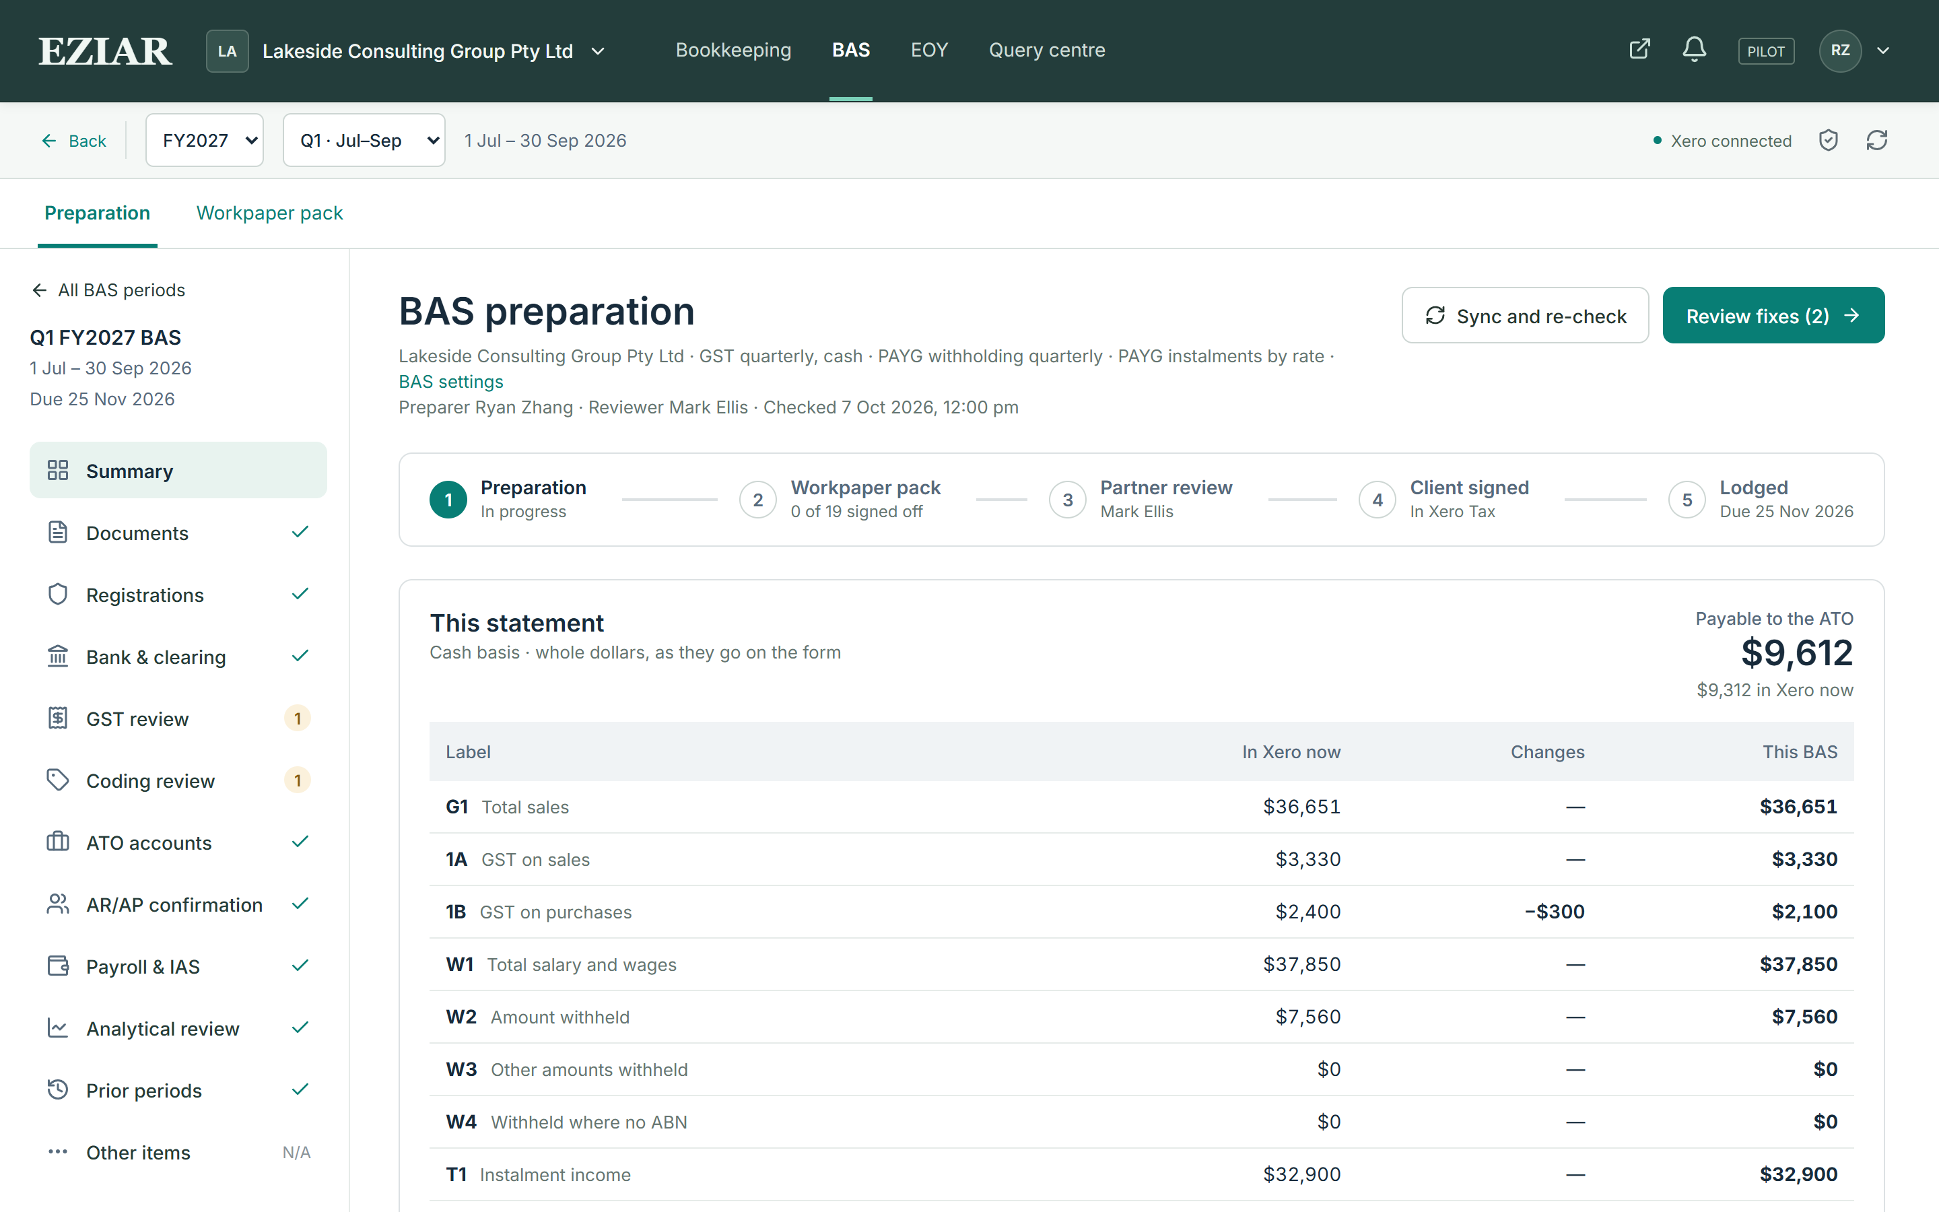Select step 4 Client signed in progress tracker
Screen dimensions: 1939x1212
[x=1445, y=500]
